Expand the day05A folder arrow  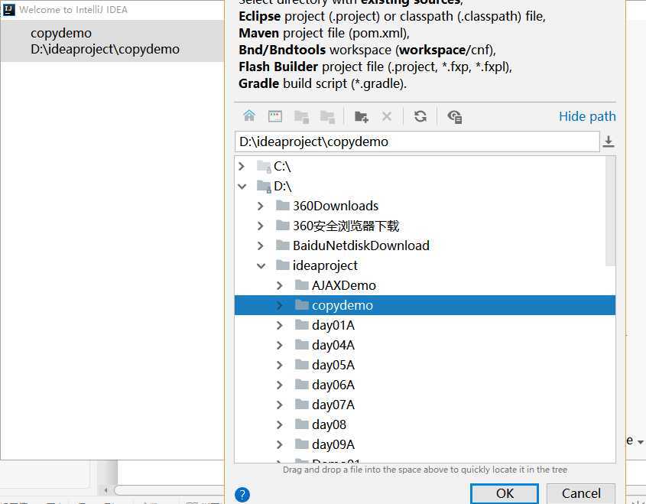pos(280,365)
